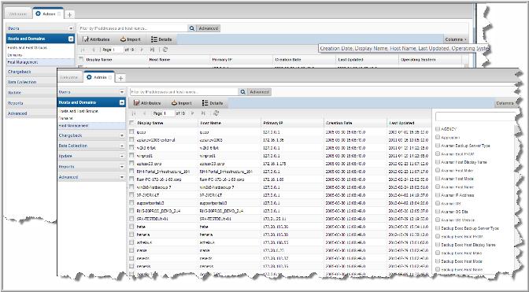Switch to Welcome tab in back window
529x292 pixels.
coord(17,14)
